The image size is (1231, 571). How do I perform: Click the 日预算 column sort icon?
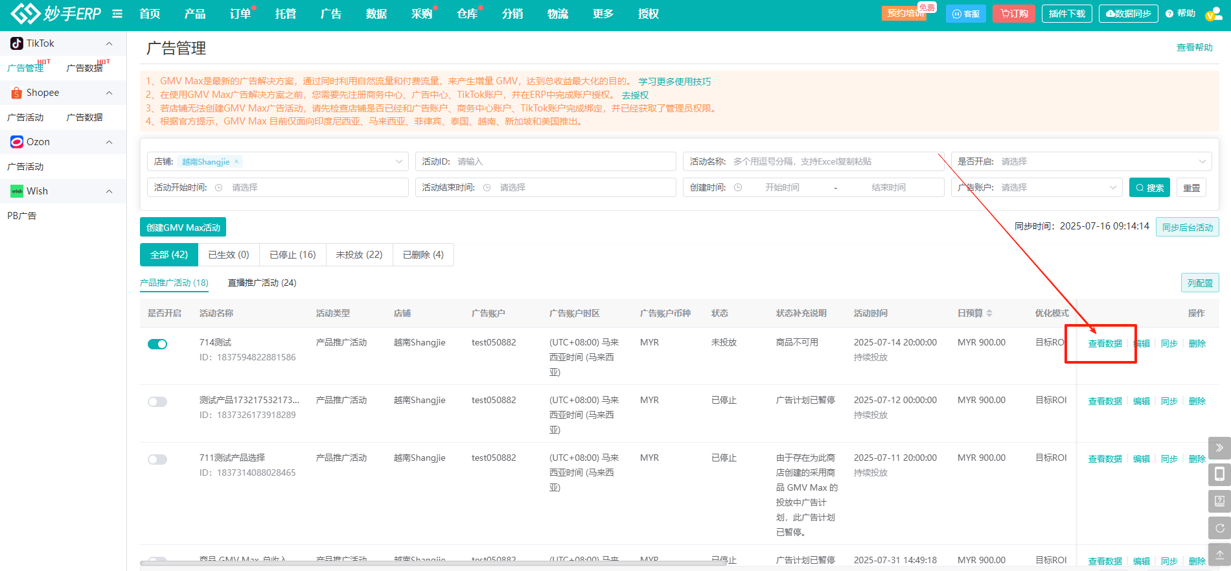(x=989, y=313)
